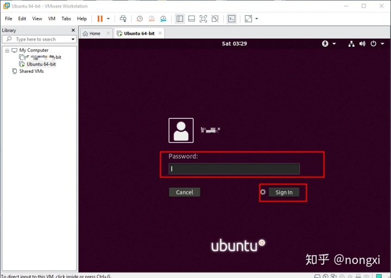Click the stretch guest display icon
The width and height of the screenshot is (391, 278).
click(248, 18)
